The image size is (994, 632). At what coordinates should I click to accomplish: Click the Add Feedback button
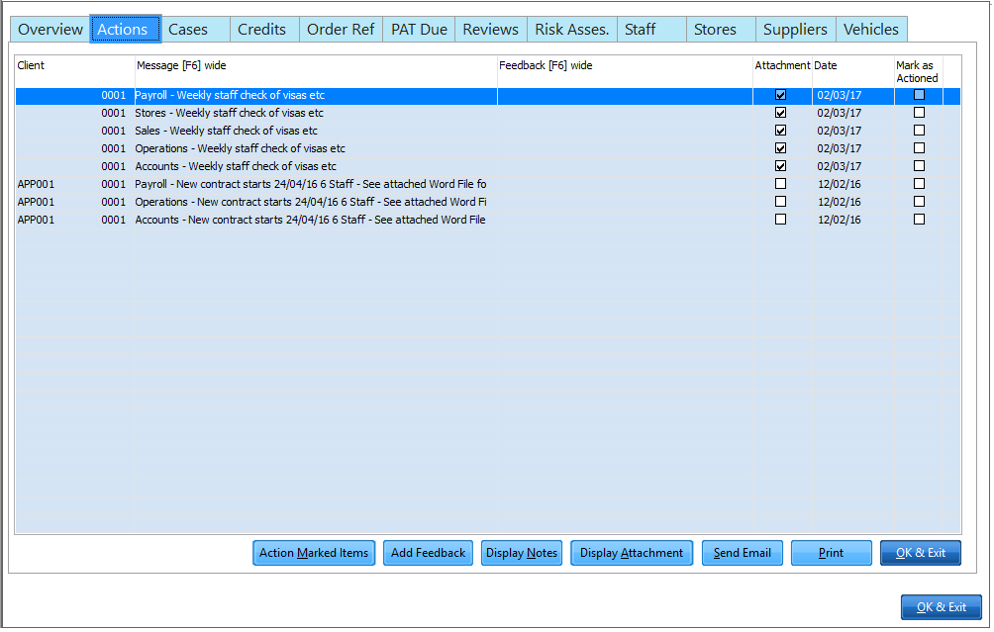pos(428,554)
